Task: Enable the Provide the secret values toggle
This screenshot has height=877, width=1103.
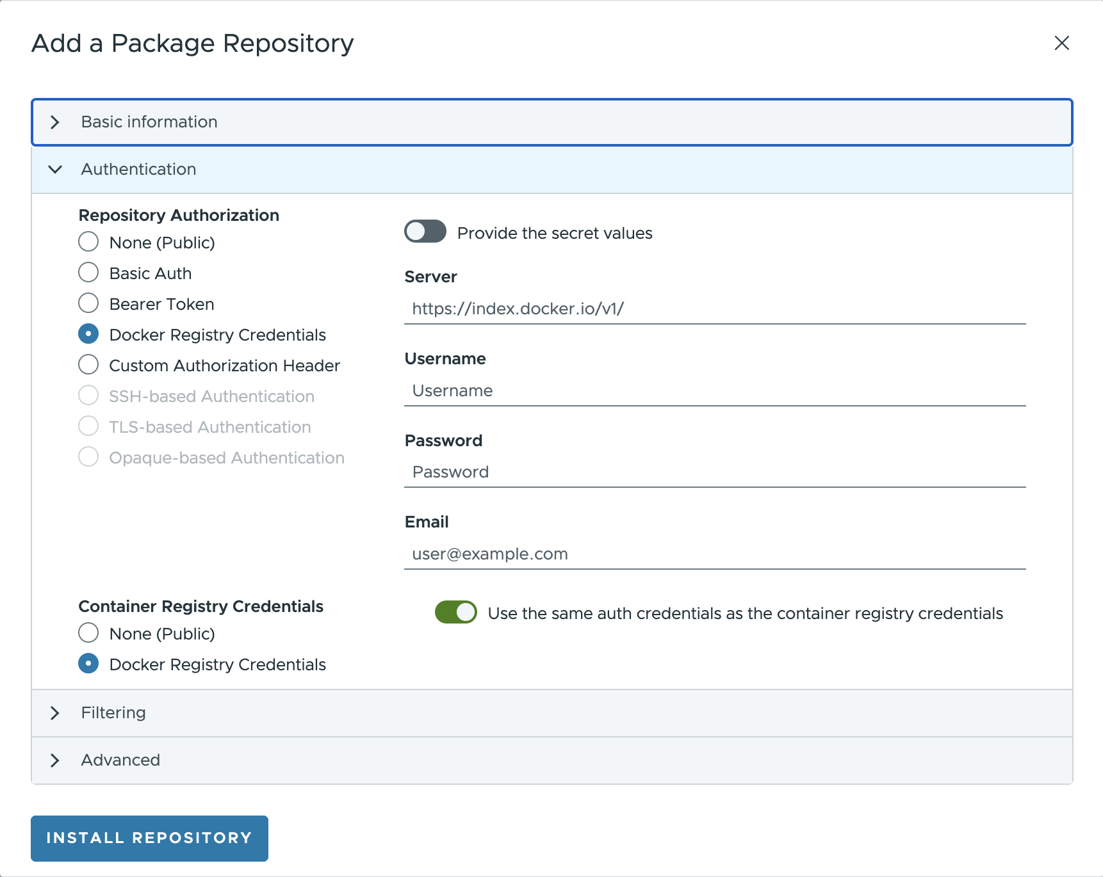Action: [425, 232]
